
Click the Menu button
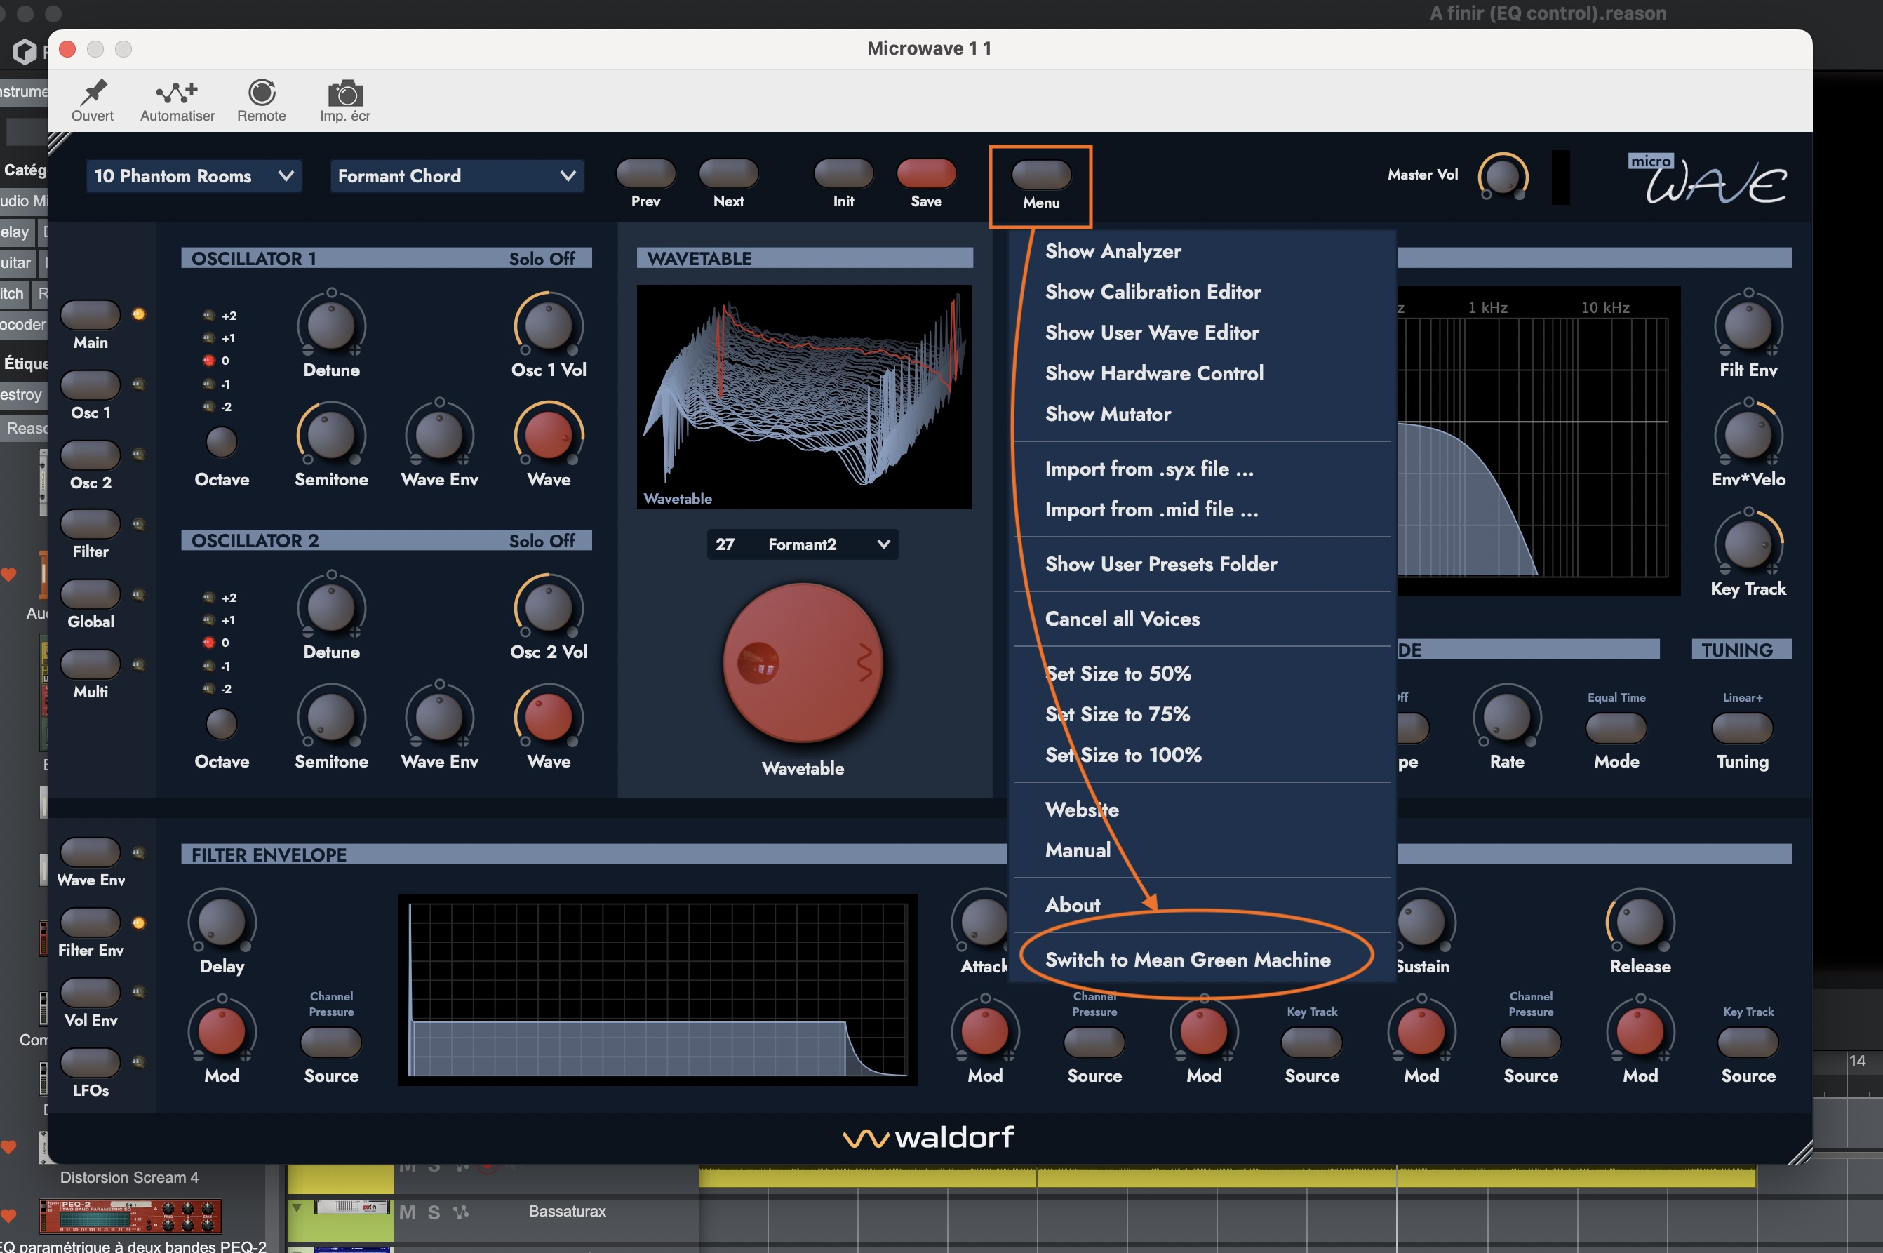[x=1042, y=174]
